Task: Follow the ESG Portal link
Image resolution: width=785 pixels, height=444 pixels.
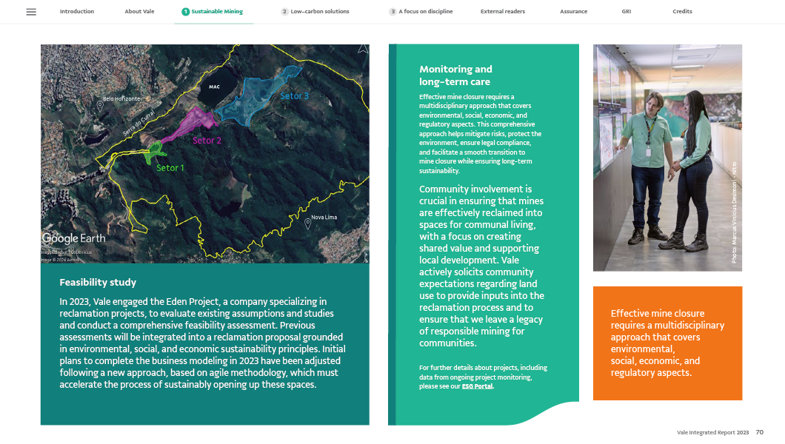Action: tap(476, 386)
